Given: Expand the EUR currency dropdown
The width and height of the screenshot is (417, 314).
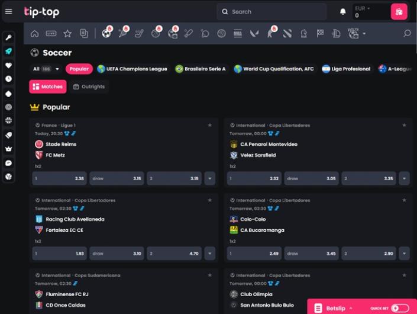Looking at the screenshot, I should pyautogui.click(x=369, y=8).
